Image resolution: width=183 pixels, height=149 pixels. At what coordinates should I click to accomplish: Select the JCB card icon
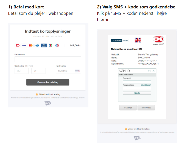pos(50,45)
